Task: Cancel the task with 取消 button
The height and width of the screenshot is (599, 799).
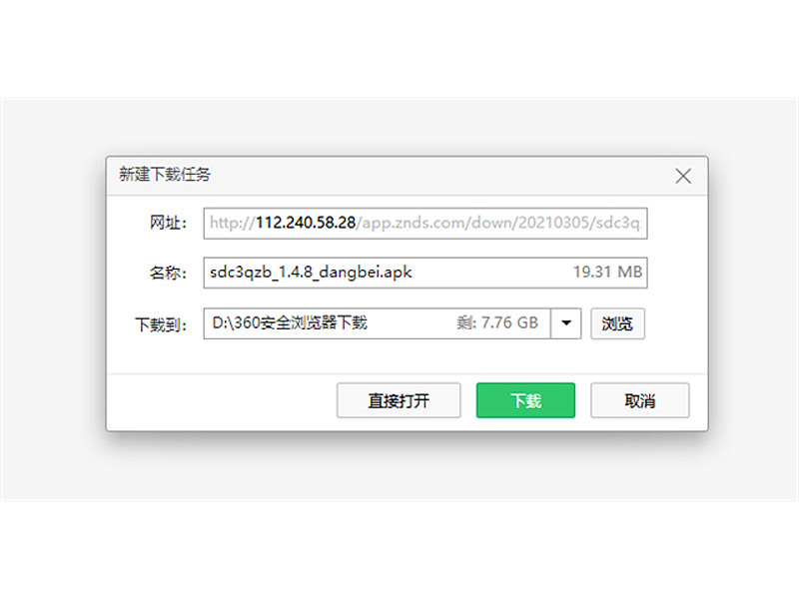Action: pos(640,400)
